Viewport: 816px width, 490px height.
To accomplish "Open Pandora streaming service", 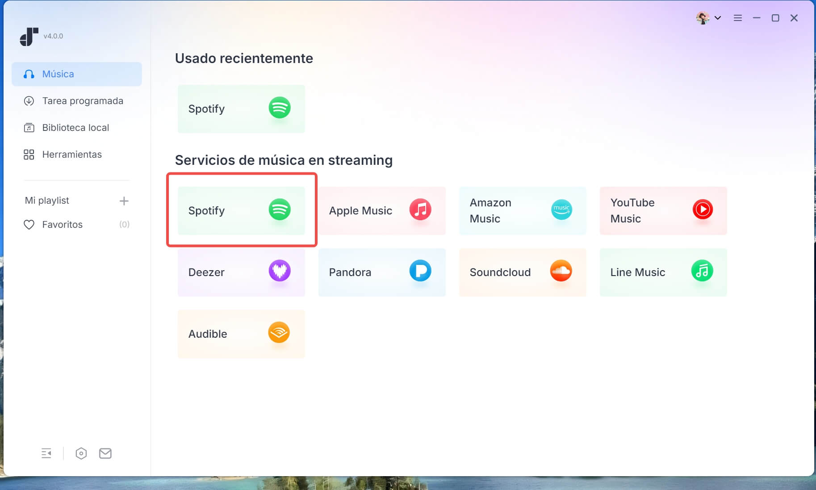I will tap(381, 272).
